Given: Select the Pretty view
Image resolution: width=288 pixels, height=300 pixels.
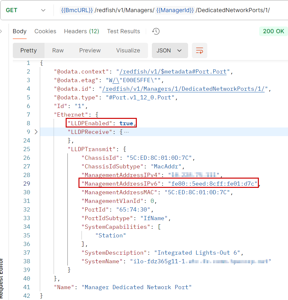Looking at the screenshot, I should coord(29,50).
